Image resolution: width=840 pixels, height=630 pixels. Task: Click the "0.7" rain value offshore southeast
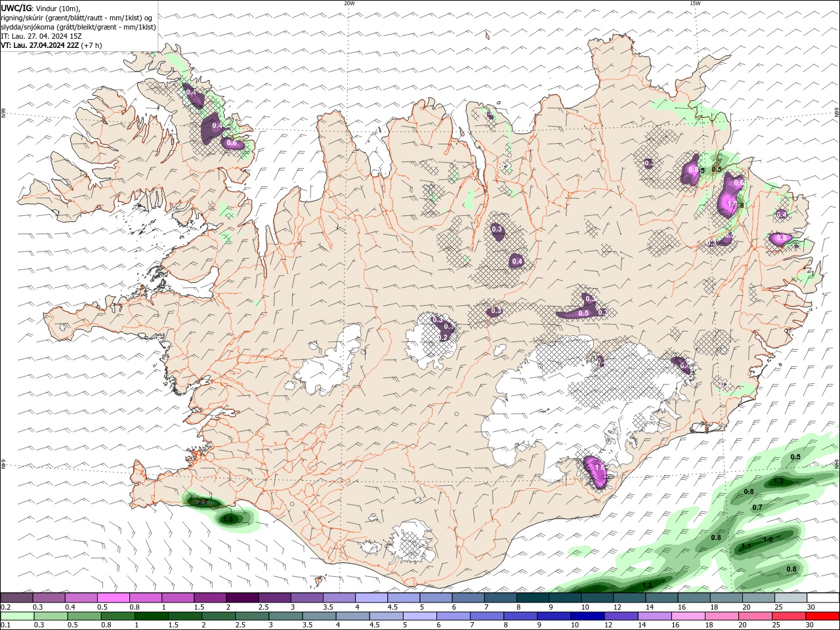(x=757, y=507)
